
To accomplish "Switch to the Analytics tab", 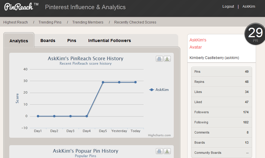I will click(x=19, y=41).
